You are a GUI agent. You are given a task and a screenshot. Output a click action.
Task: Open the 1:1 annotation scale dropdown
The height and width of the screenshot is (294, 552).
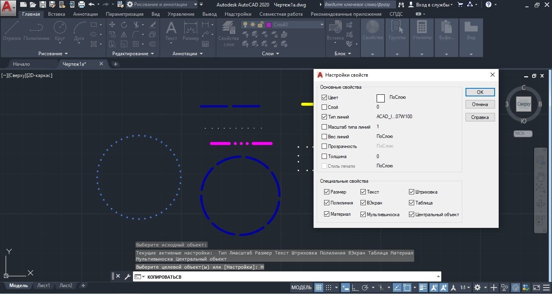tap(466, 288)
